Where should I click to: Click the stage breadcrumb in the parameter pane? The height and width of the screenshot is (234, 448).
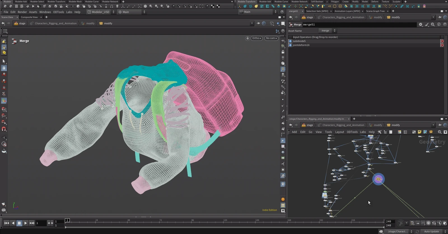click(x=307, y=17)
